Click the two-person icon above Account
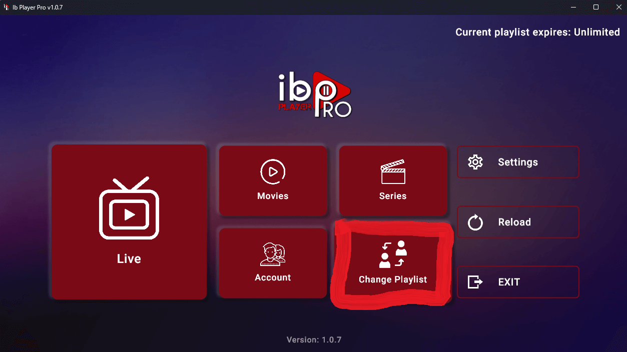The image size is (627, 352). [273, 254]
